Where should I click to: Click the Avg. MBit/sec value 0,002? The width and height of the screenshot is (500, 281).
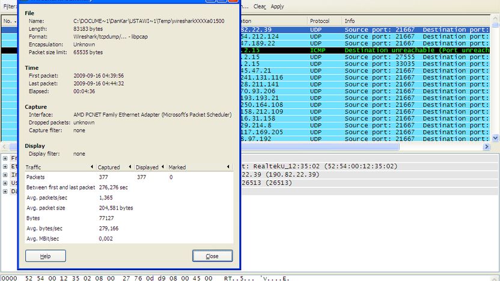click(106, 238)
